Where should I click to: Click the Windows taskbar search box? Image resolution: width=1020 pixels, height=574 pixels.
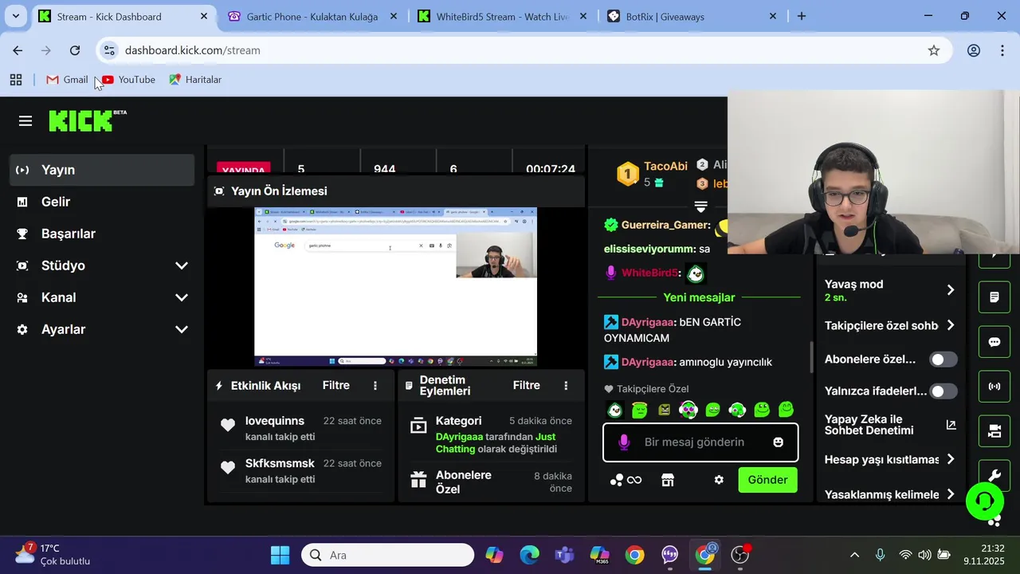click(388, 555)
